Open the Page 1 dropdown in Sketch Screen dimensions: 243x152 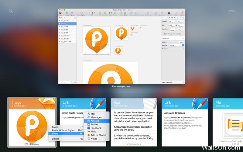point(62,18)
